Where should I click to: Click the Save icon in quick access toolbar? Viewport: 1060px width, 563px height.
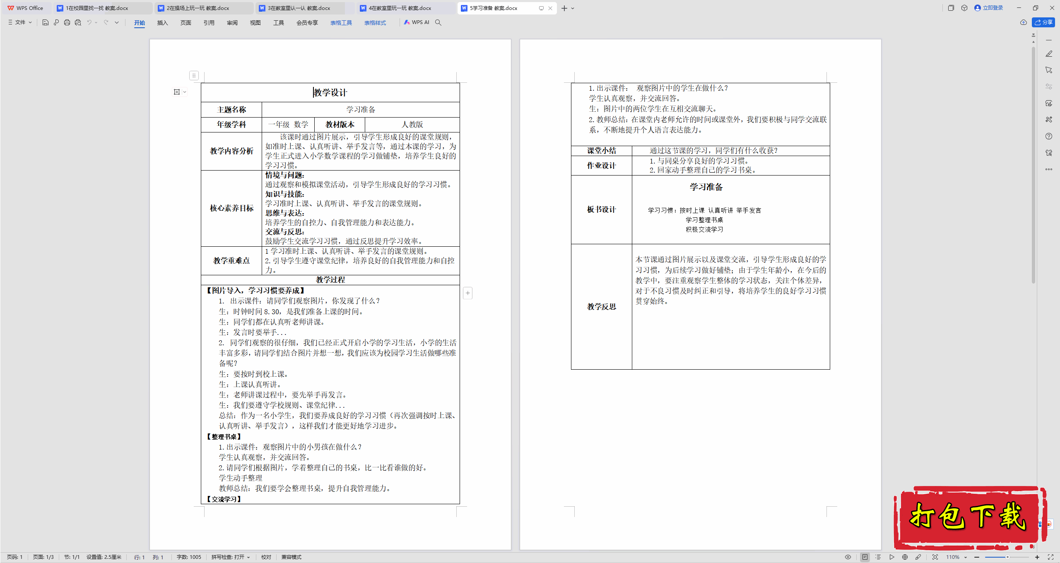pos(46,22)
